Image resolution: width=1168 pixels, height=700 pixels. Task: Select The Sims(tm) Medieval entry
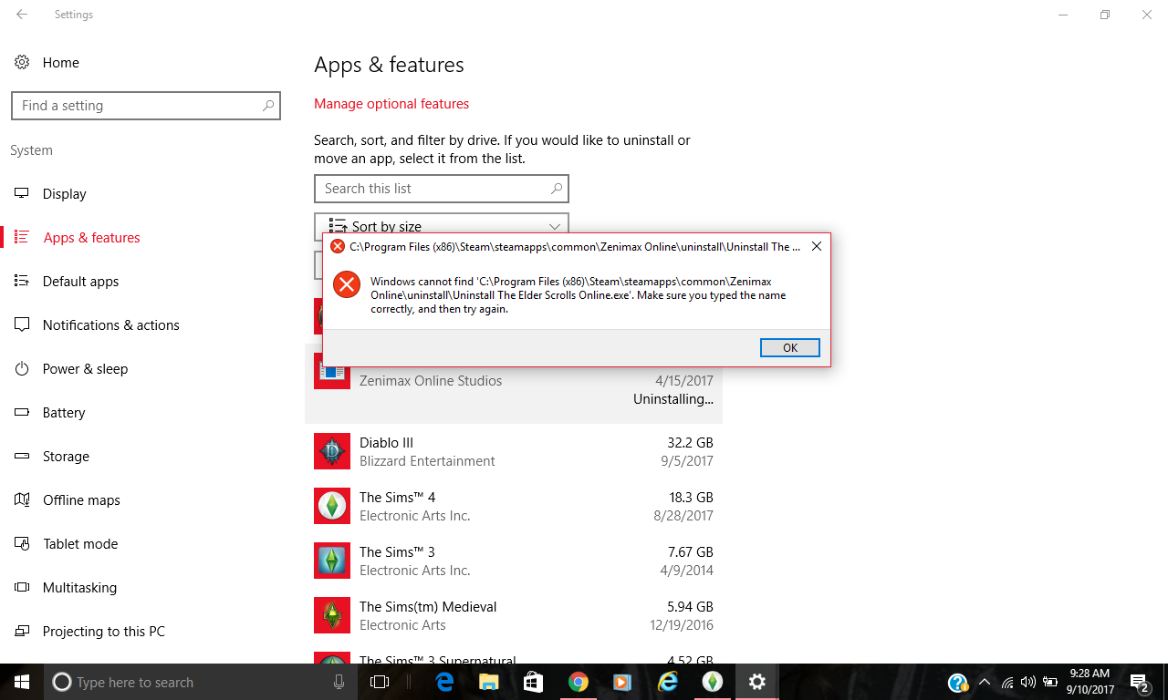pyautogui.click(x=514, y=615)
